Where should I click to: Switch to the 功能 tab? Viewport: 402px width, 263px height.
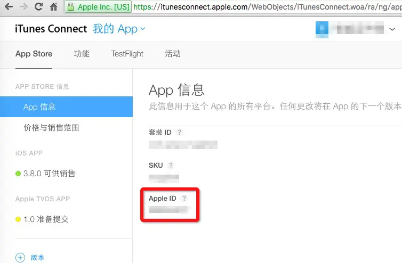82,54
